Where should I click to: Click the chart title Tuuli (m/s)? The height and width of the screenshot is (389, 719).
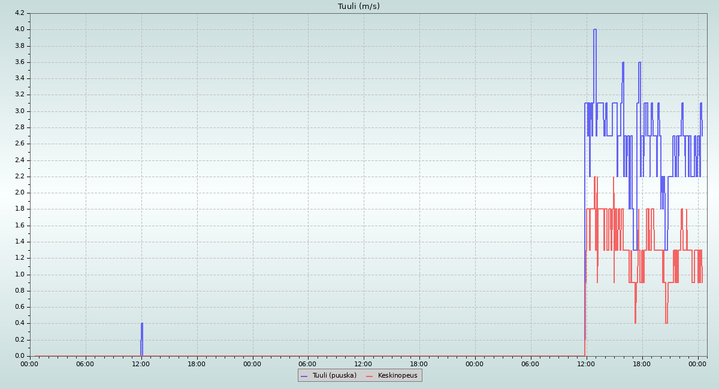(358, 7)
